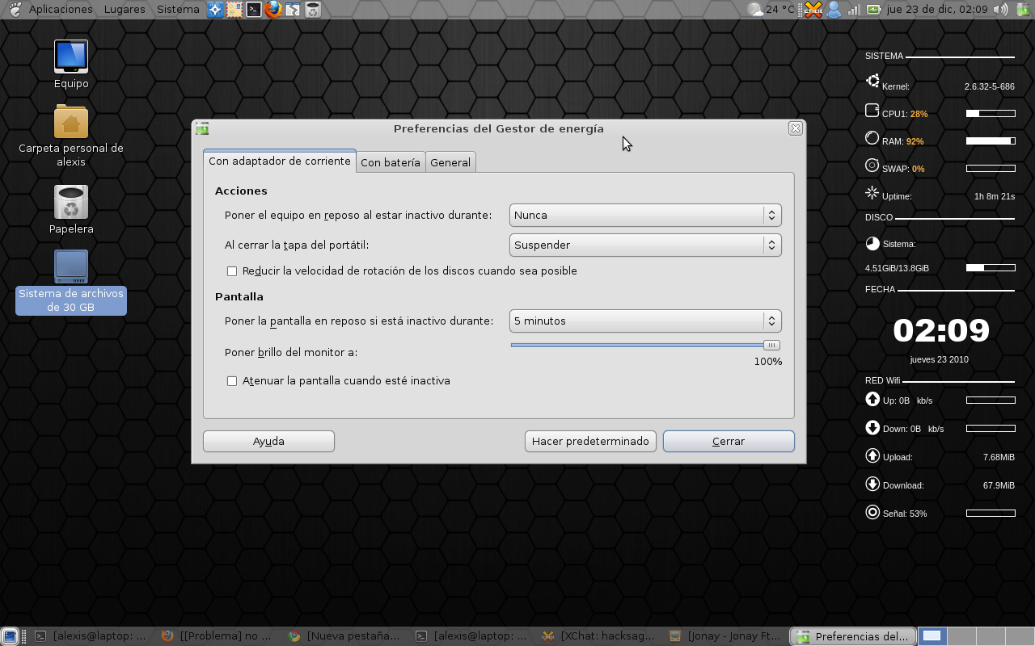The width and height of the screenshot is (1035, 646).
Task: Click the SWAP: 0% widget text
Action: click(x=902, y=169)
